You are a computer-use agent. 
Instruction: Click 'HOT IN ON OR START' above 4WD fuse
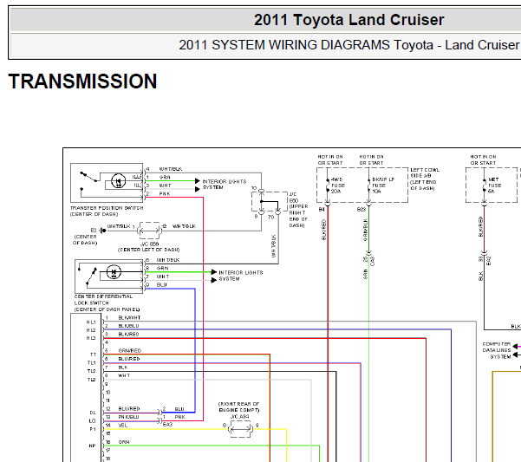tap(330, 159)
